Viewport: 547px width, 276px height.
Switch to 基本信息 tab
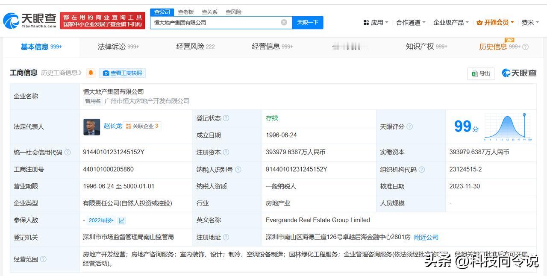(x=41, y=47)
